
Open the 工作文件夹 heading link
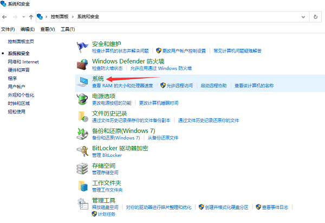click(107, 183)
